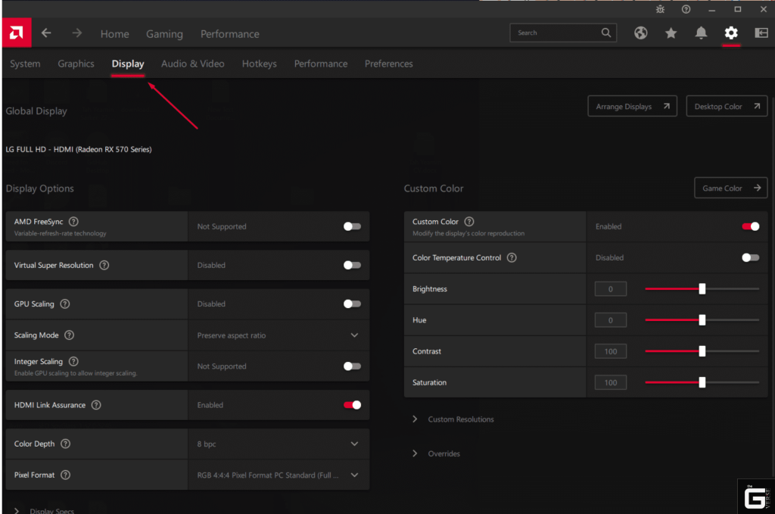Expand the Overrides section
This screenshot has width=775, height=514.
coord(443,453)
